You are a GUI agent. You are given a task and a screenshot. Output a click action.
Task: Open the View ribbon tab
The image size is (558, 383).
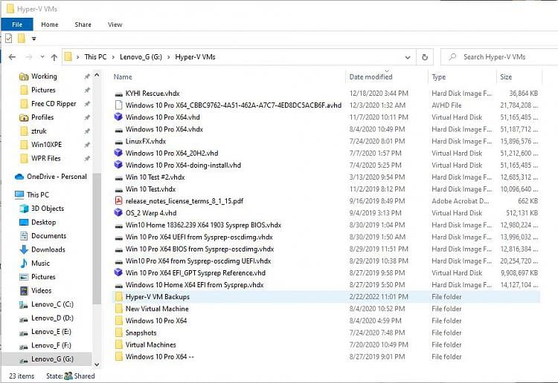[115, 24]
